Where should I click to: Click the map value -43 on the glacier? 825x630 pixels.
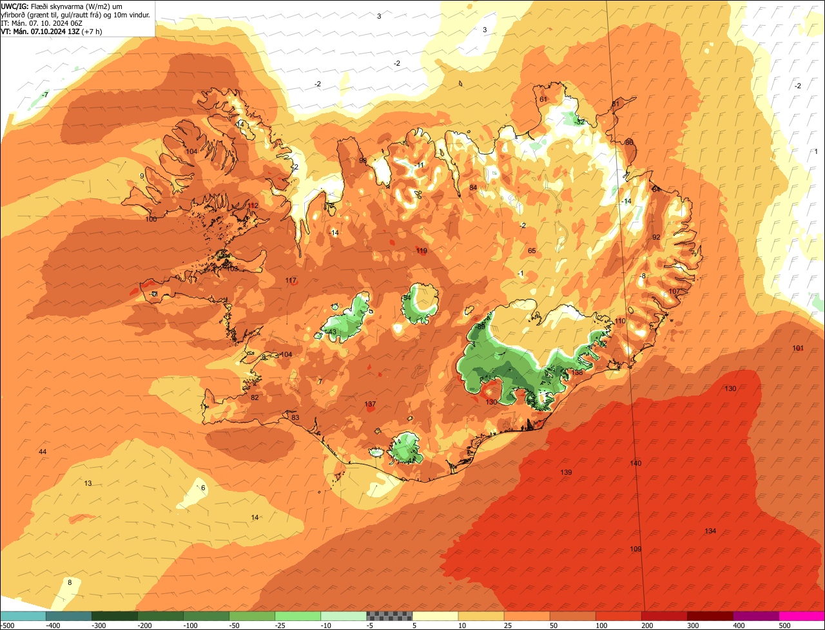tap(331, 332)
